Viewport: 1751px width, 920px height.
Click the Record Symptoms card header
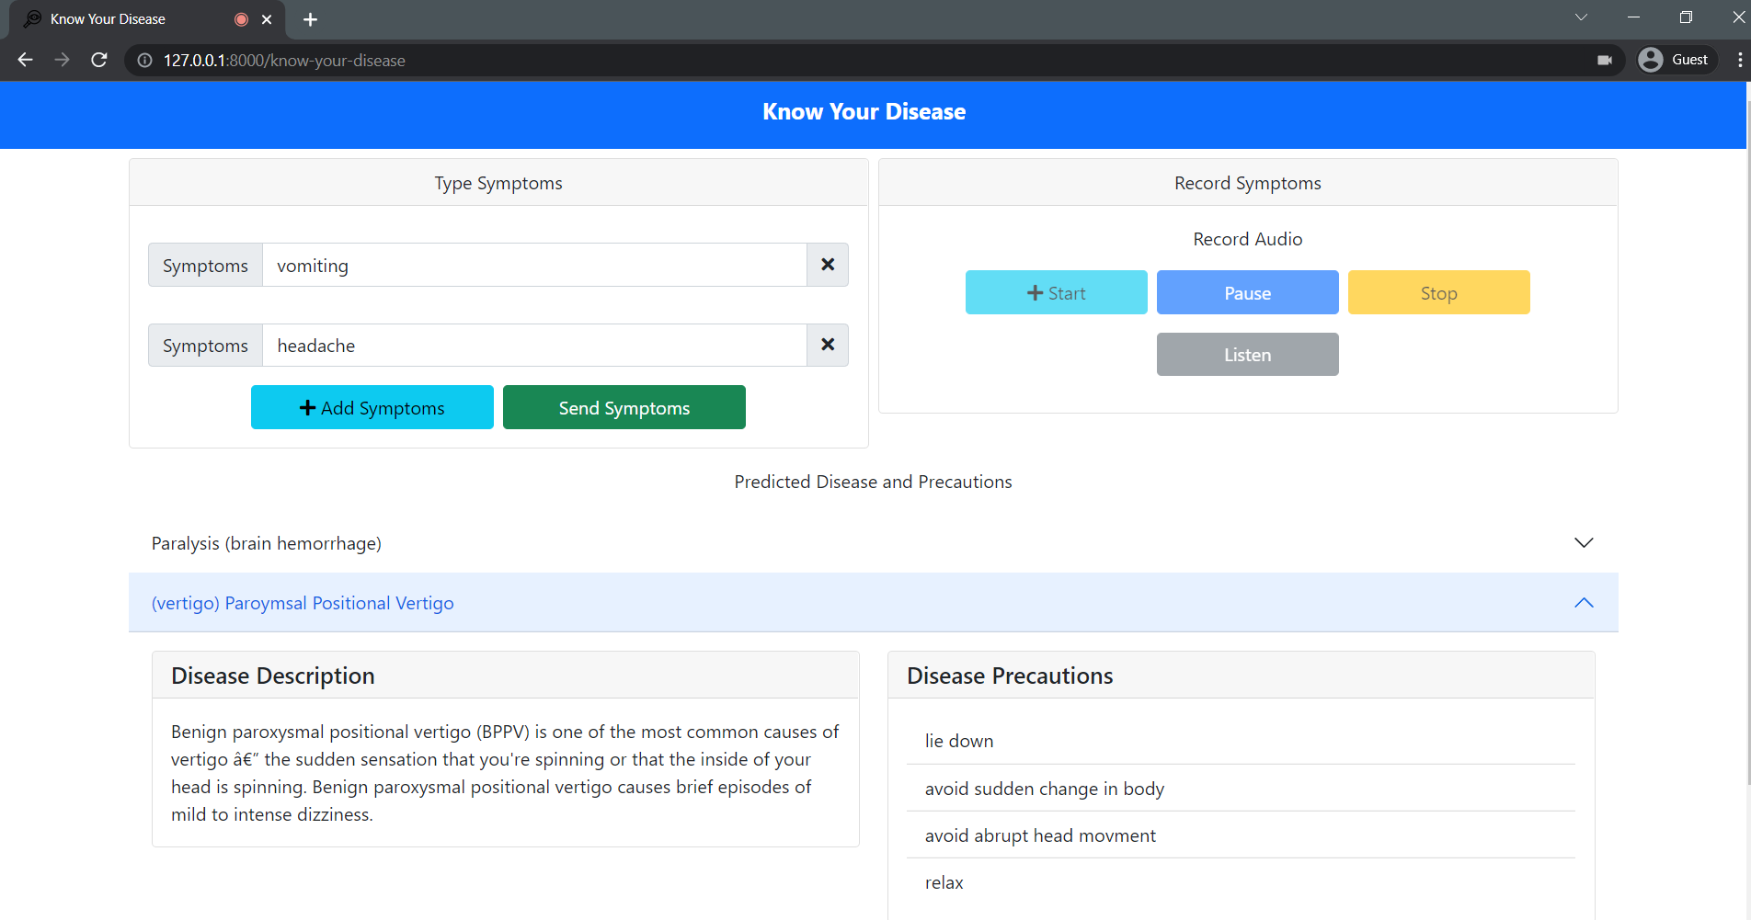click(x=1248, y=183)
